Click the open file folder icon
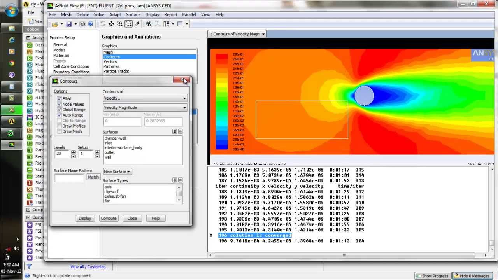This screenshot has height=280, width=498. pyautogui.click(x=55, y=24)
